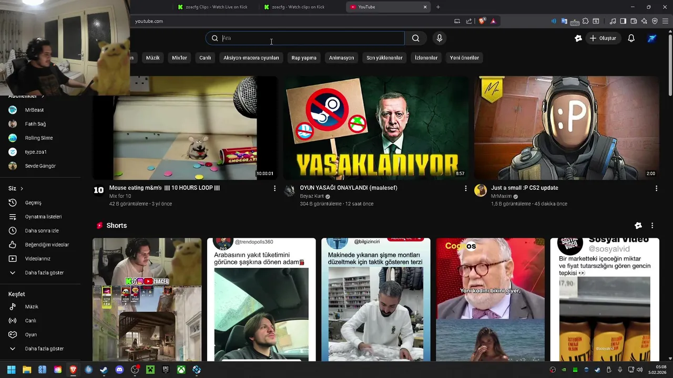Click the OYUN YASAĞI ONAYLANDI video title
This screenshot has width=673, height=378.
tap(349, 188)
